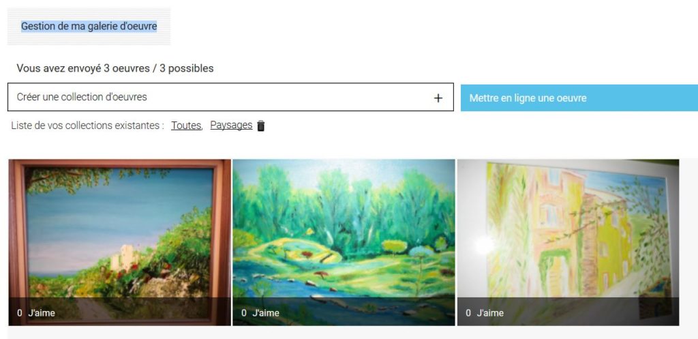Filter by the Paysages collection link
The height and width of the screenshot is (339, 698).
click(x=231, y=126)
